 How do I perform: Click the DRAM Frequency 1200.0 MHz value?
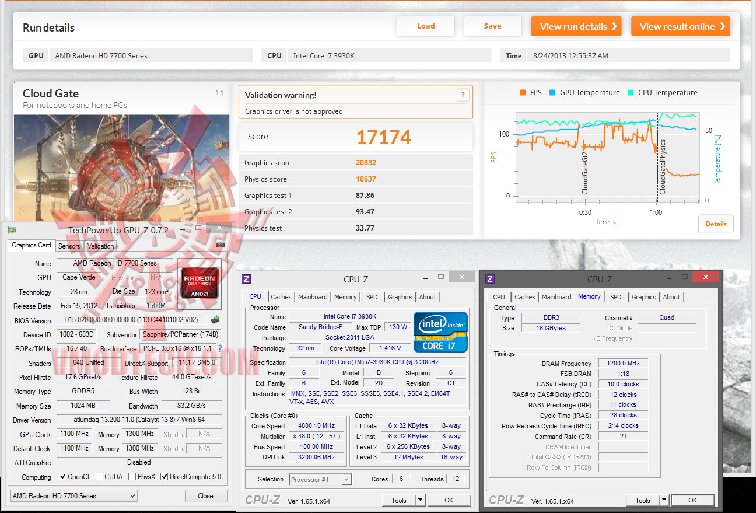point(623,364)
